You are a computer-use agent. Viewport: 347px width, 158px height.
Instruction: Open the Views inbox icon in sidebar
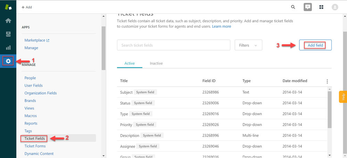click(x=8, y=34)
